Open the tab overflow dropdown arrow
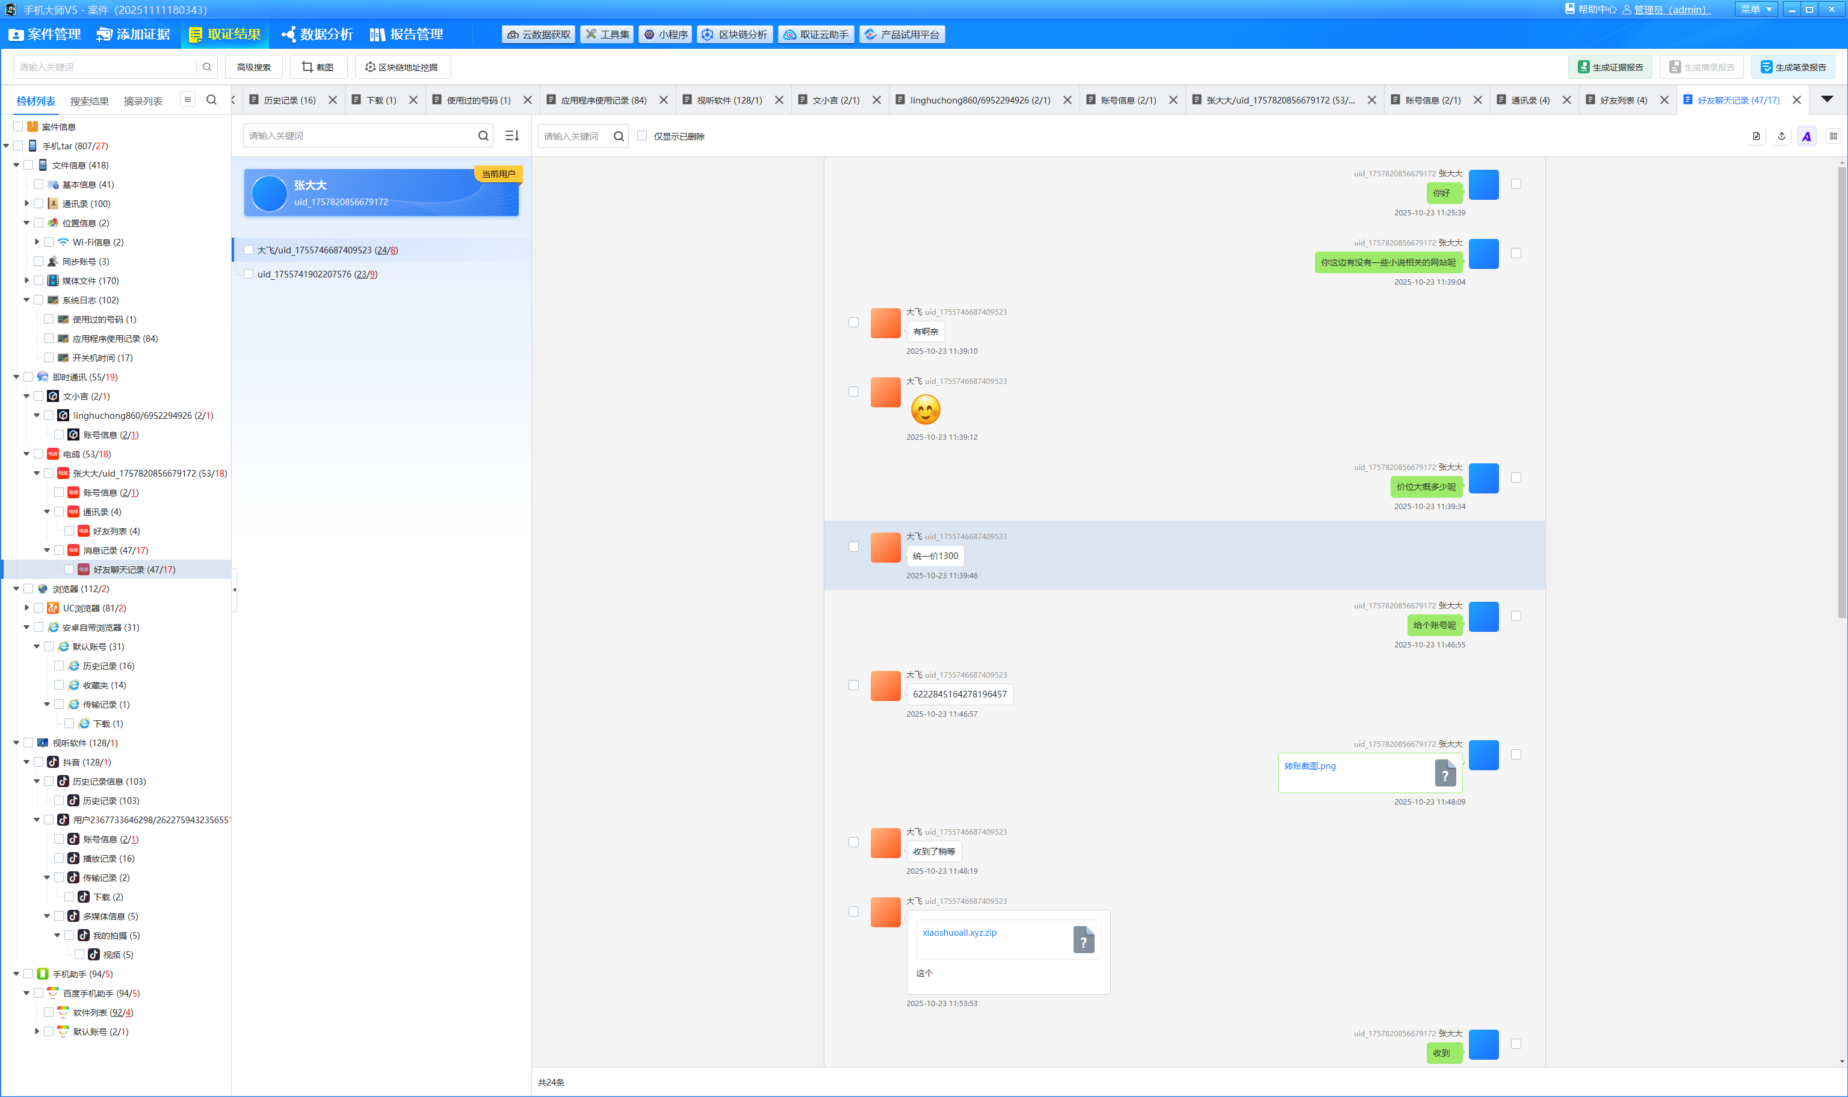The image size is (1848, 1097). click(x=1826, y=99)
